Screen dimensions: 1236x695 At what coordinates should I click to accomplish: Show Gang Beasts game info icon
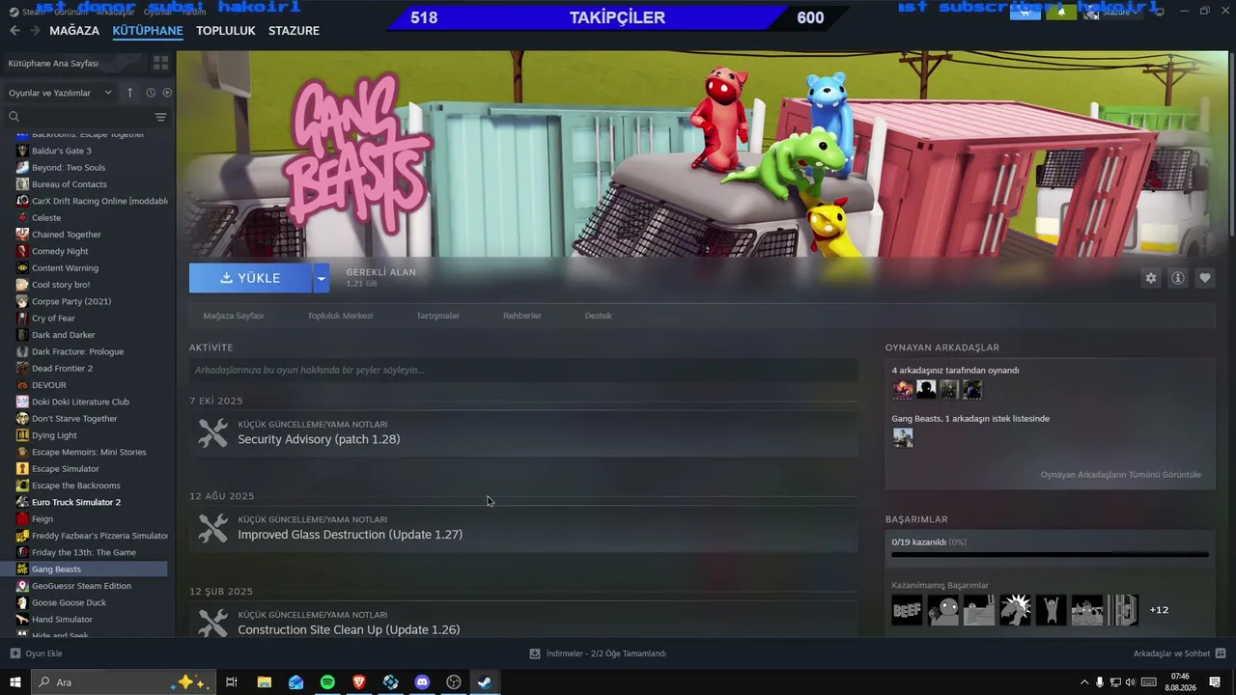click(x=1178, y=278)
